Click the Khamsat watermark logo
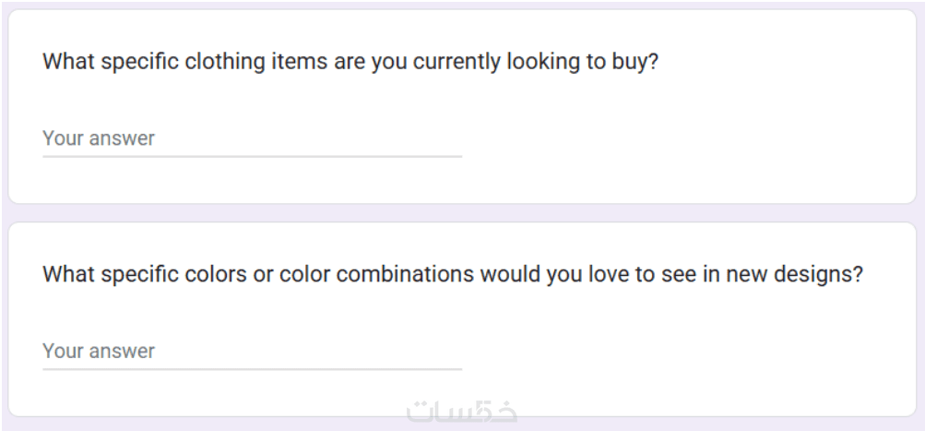The width and height of the screenshot is (925, 431). click(x=462, y=411)
